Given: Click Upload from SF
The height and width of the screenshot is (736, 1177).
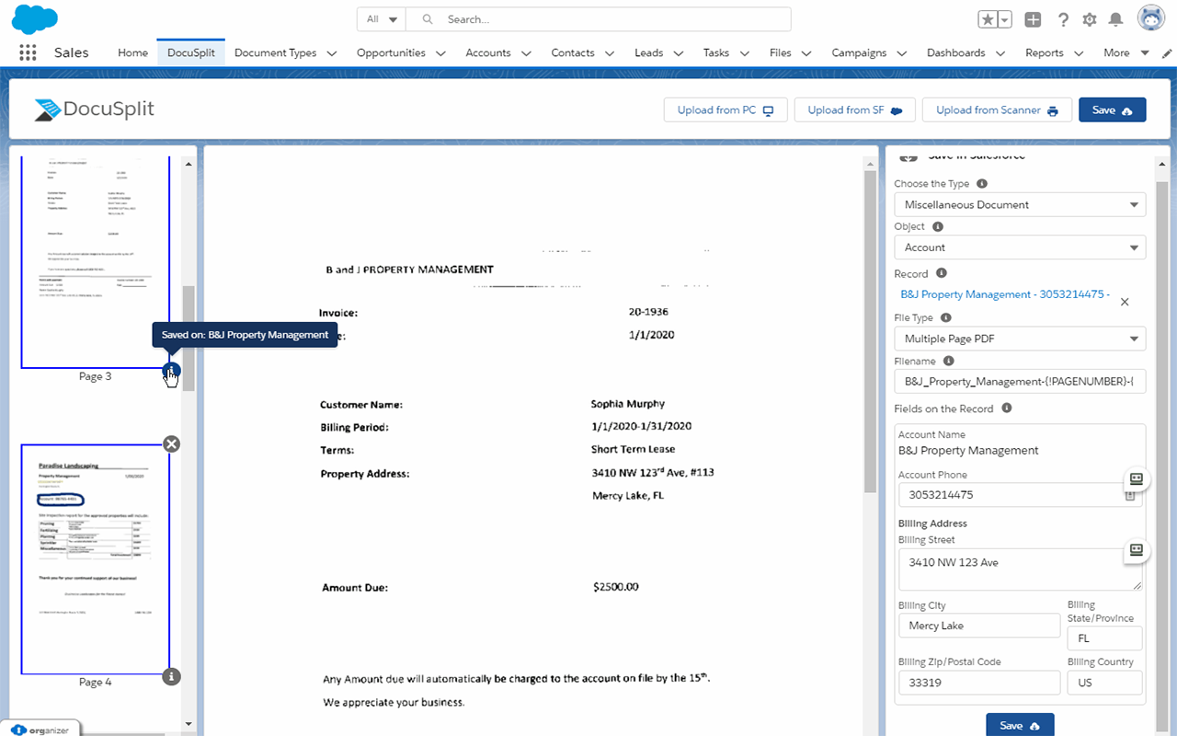Looking at the screenshot, I should (855, 109).
